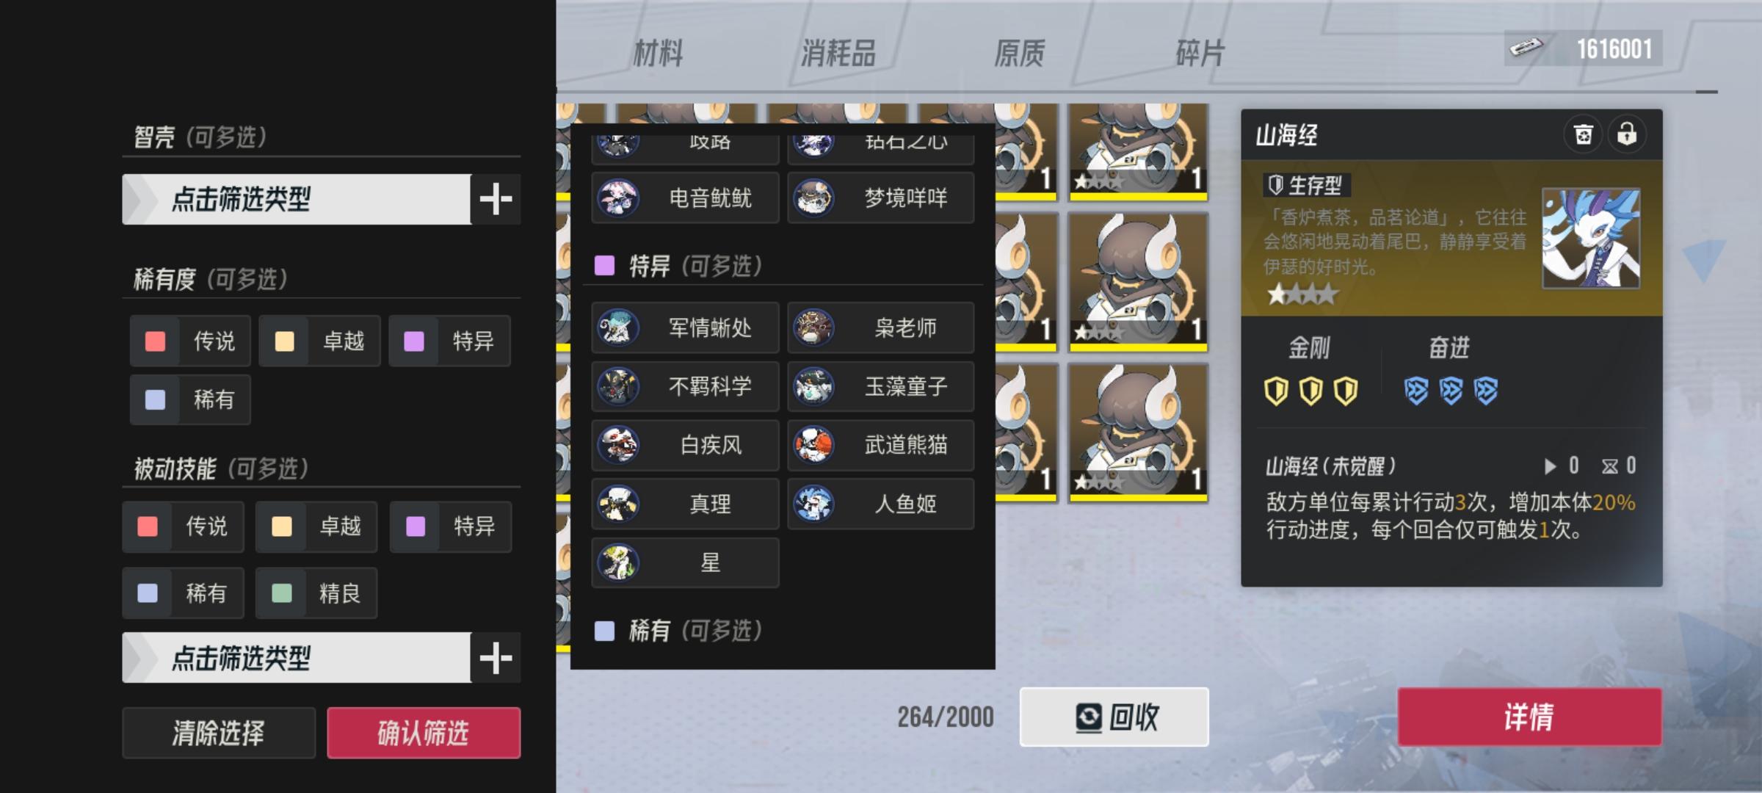Viewport: 1762px width, 793px height.
Task: Click the lock icon on 山海经 card
Action: click(1627, 134)
